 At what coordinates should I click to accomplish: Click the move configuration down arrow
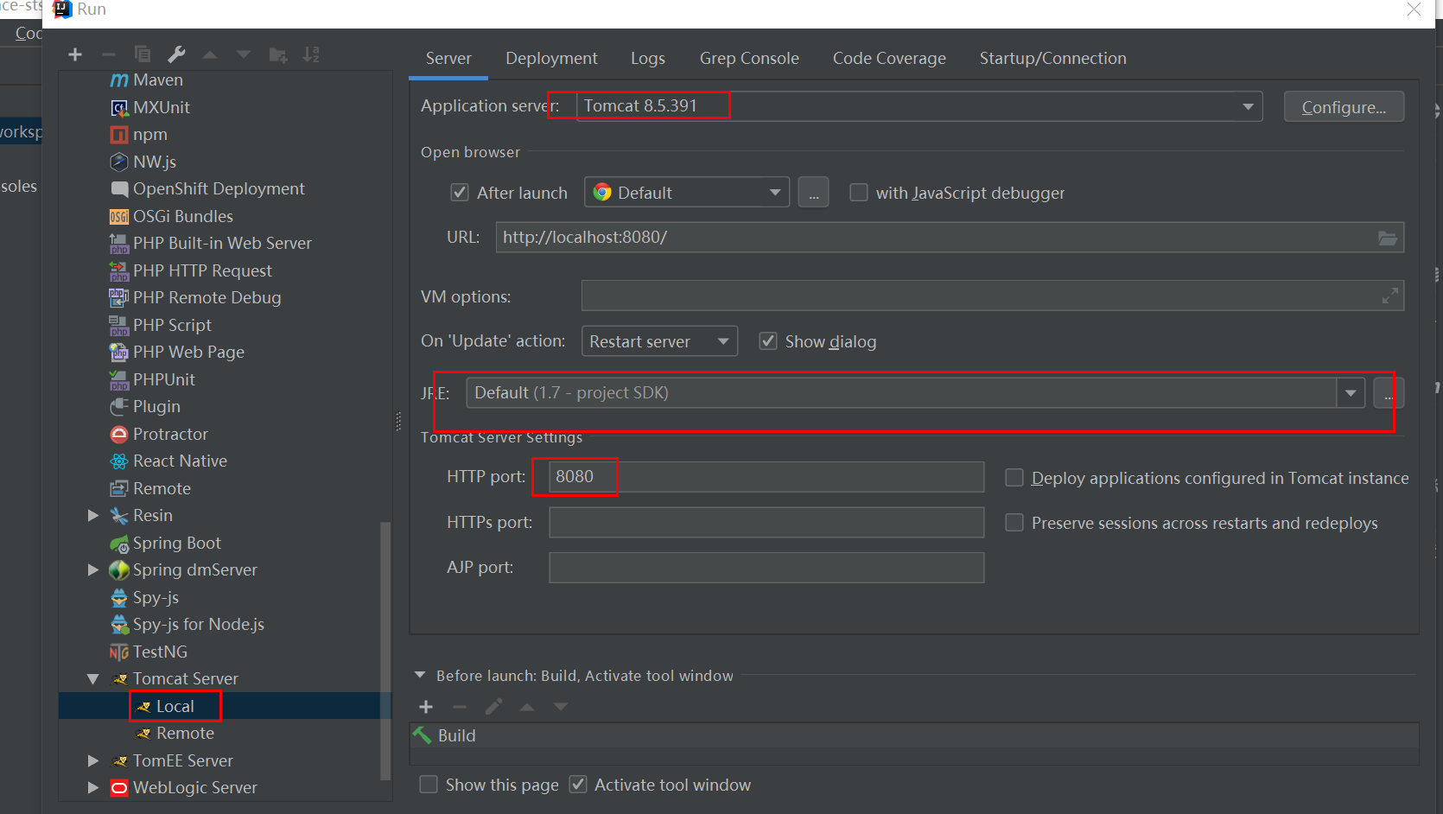point(244,54)
